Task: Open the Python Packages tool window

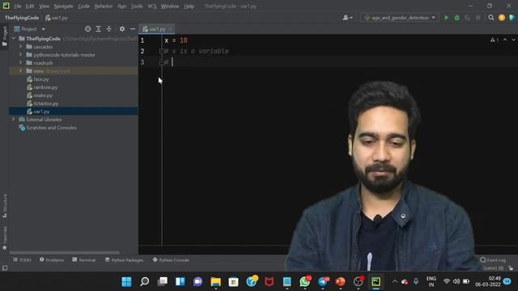Action: (x=124, y=260)
